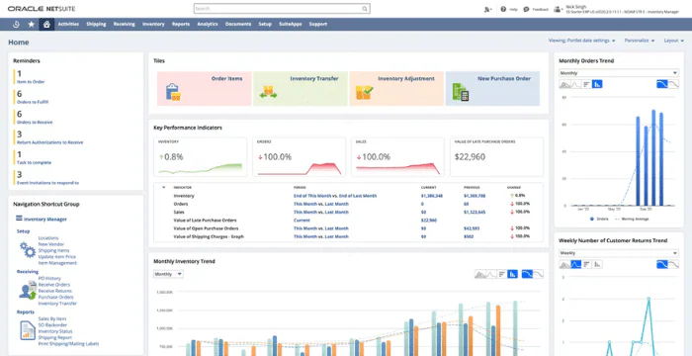Collapse the KPI indicator table arrow
This screenshot has height=356, width=692.
tap(164, 187)
